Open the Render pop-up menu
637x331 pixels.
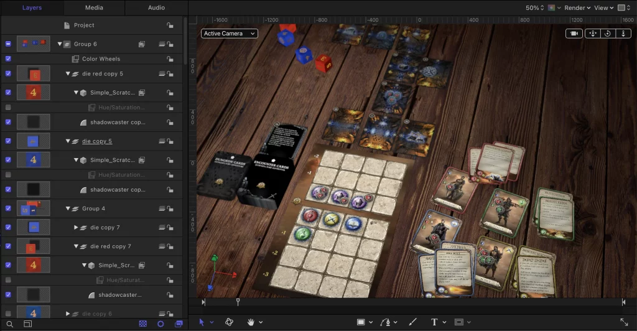click(577, 7)
